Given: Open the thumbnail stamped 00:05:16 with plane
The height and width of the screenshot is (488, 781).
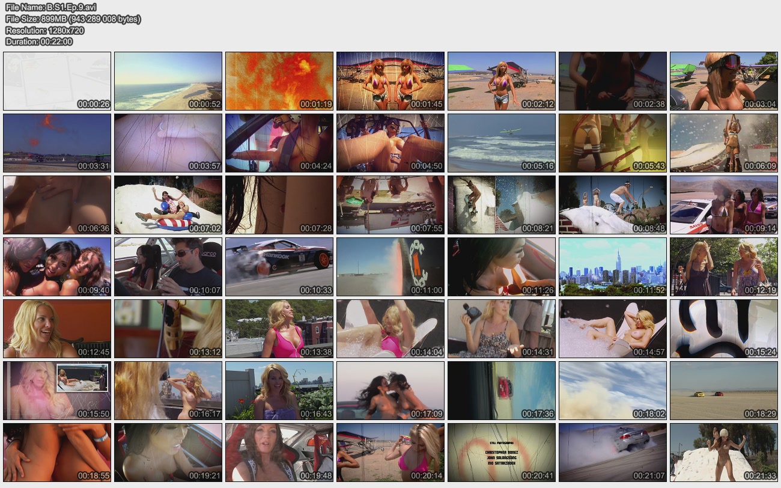Looking at the screenshot, I should pos(502,143).
